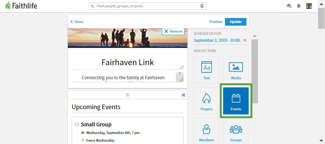Click the repeat icon beside Every Wednesday
325x144 pixels.
(x=83, y=140)
